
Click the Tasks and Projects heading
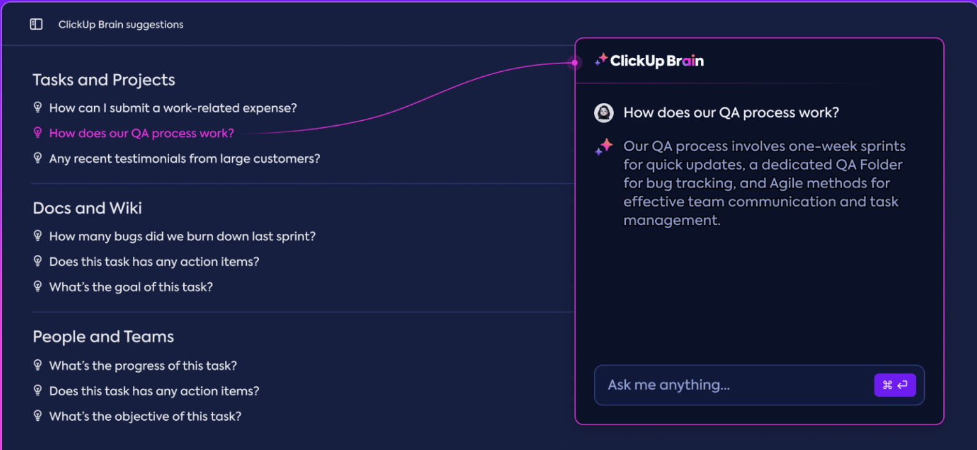[104, 80]
